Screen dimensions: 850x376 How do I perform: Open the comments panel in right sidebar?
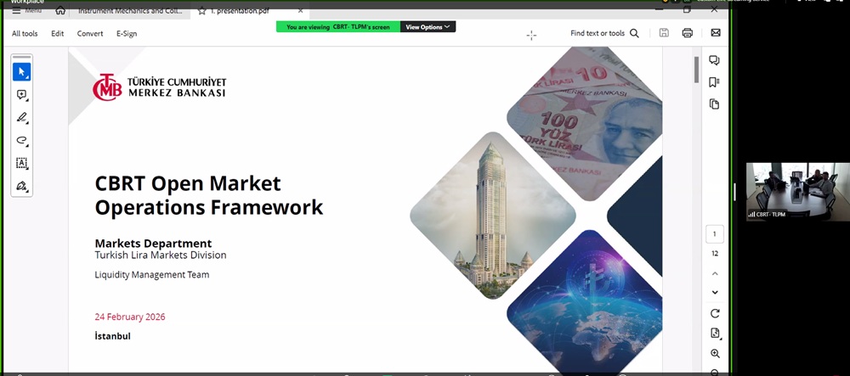(714, 60)
